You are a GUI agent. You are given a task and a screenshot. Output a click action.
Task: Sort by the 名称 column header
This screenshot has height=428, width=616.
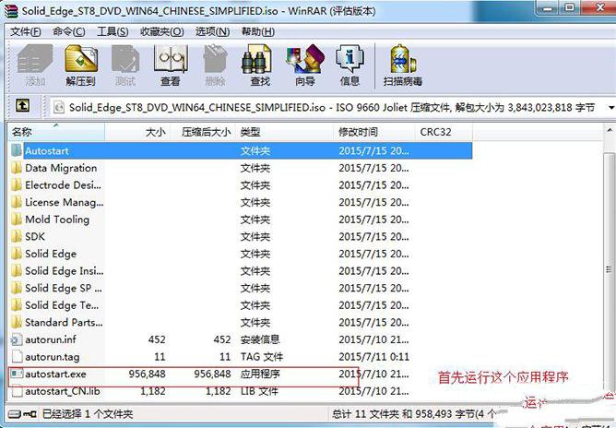tap(56, 132)
